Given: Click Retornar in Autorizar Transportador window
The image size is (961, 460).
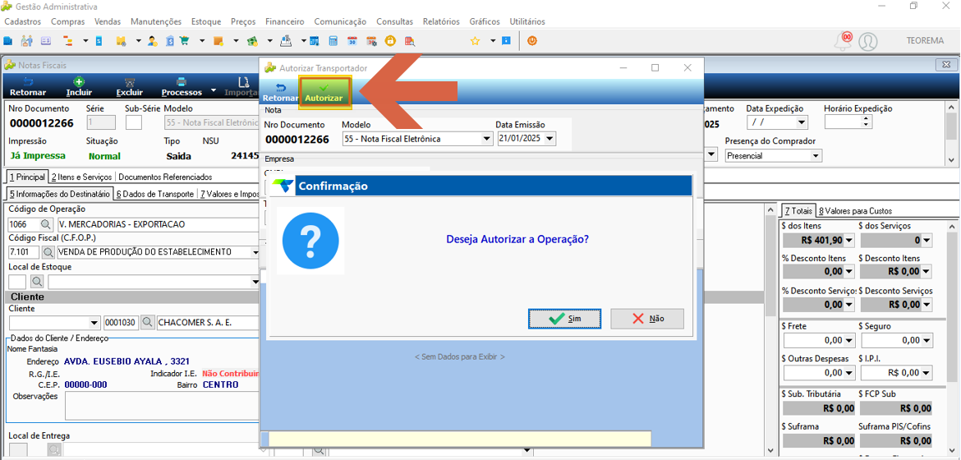Looking at the screenshot, I should [x=280, y=93].
